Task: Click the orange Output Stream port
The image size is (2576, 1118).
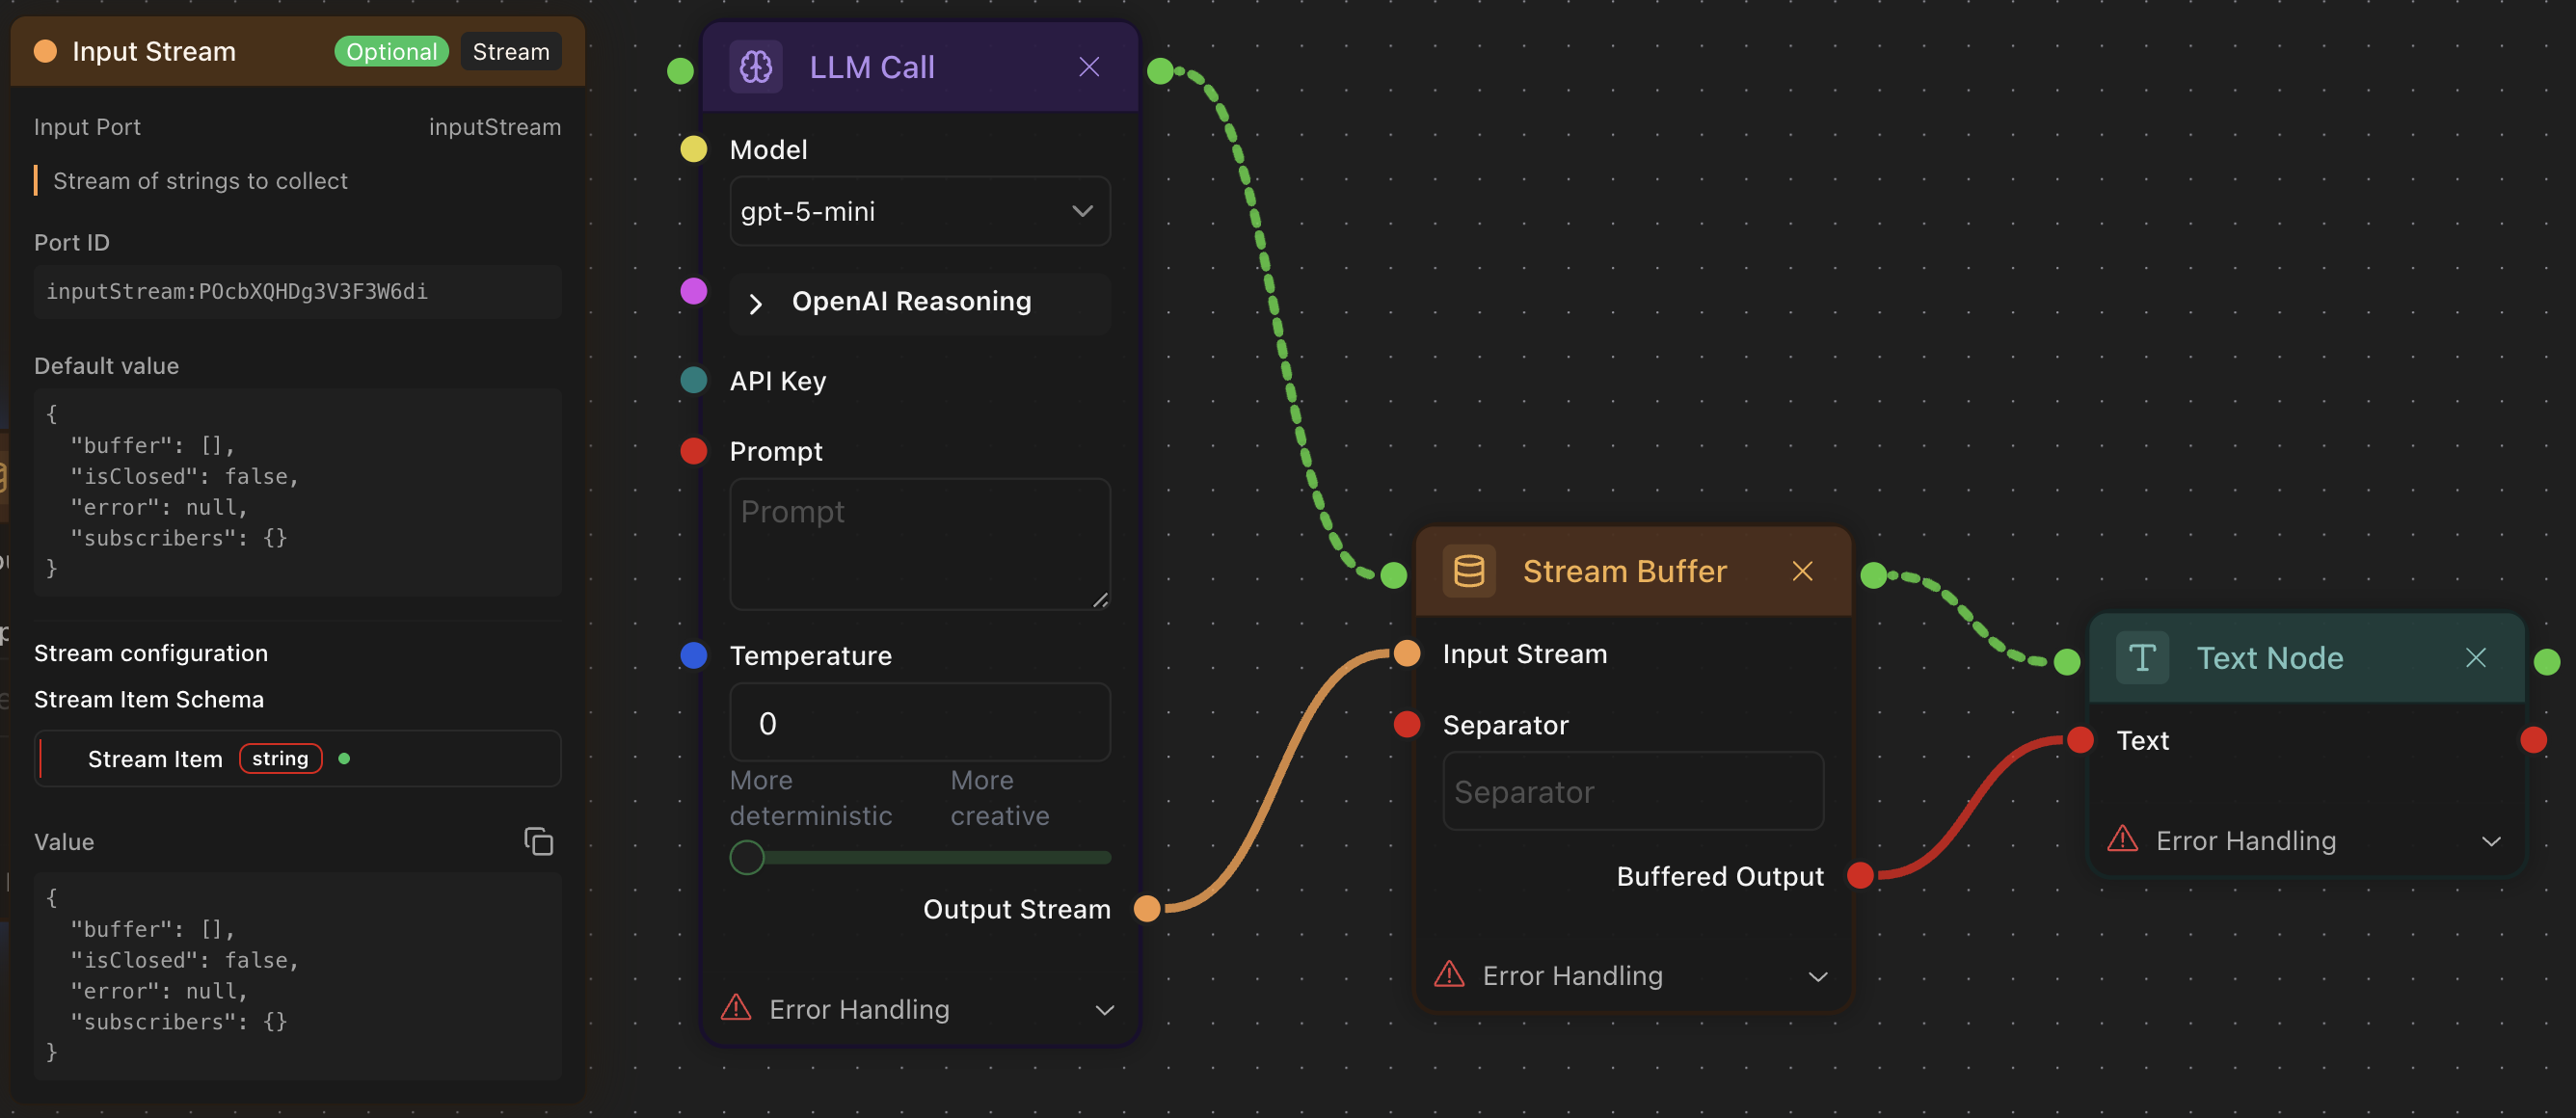Action: tap(1147, 908)
